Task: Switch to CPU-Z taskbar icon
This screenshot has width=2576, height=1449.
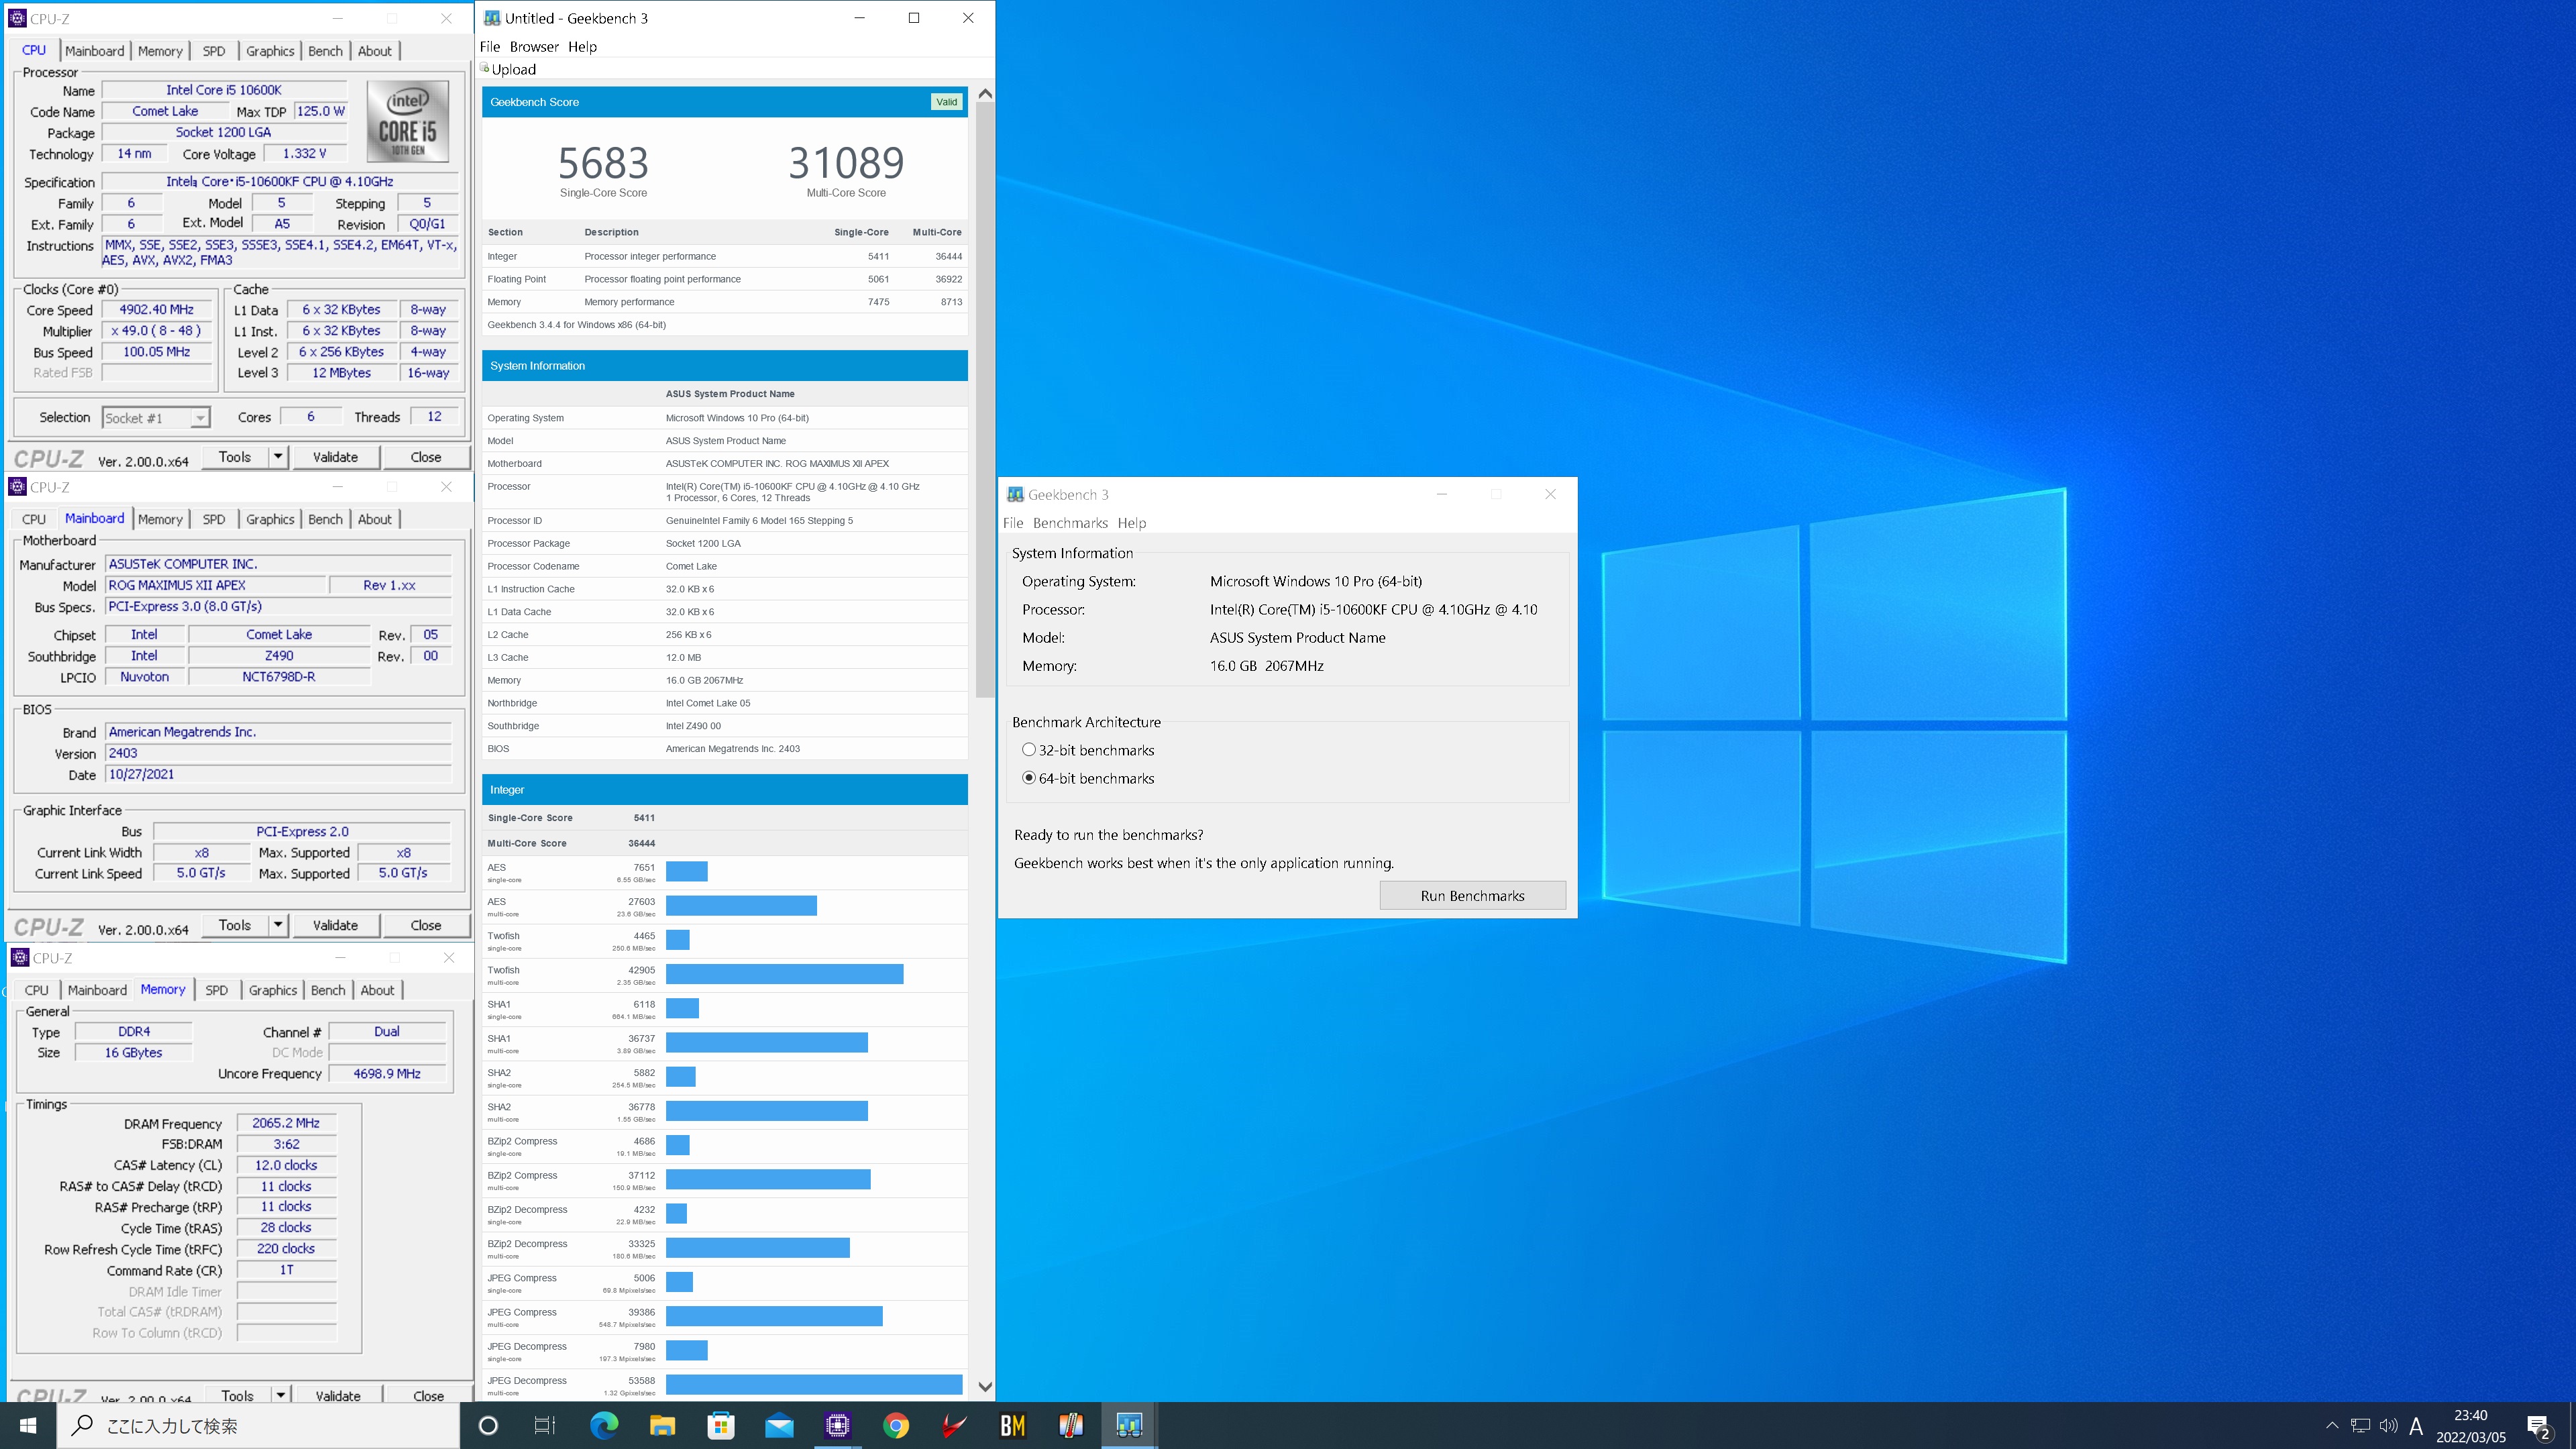Action: [x=838, y=1425]
